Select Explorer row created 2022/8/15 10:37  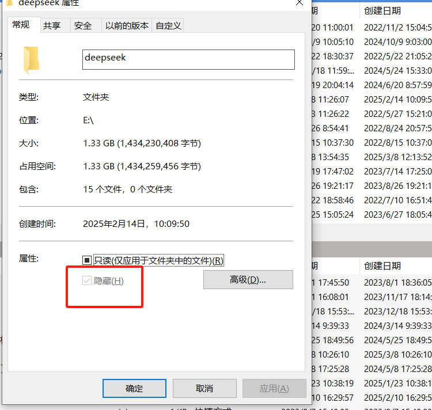(372, 143)
